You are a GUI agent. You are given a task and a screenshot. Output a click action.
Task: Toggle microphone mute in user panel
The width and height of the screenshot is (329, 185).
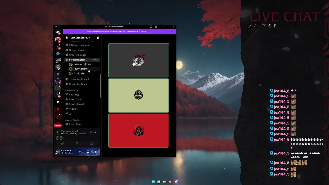pos(80,152)
